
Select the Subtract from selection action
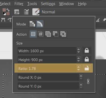[x=56, y=34]
